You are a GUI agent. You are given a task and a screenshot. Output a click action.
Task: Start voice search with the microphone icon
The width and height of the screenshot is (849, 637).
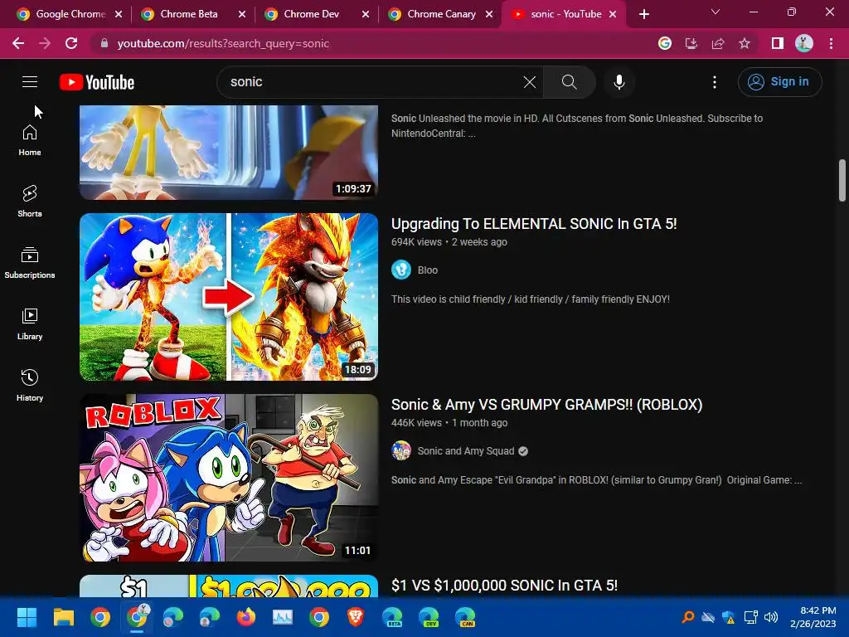(619, 82)
